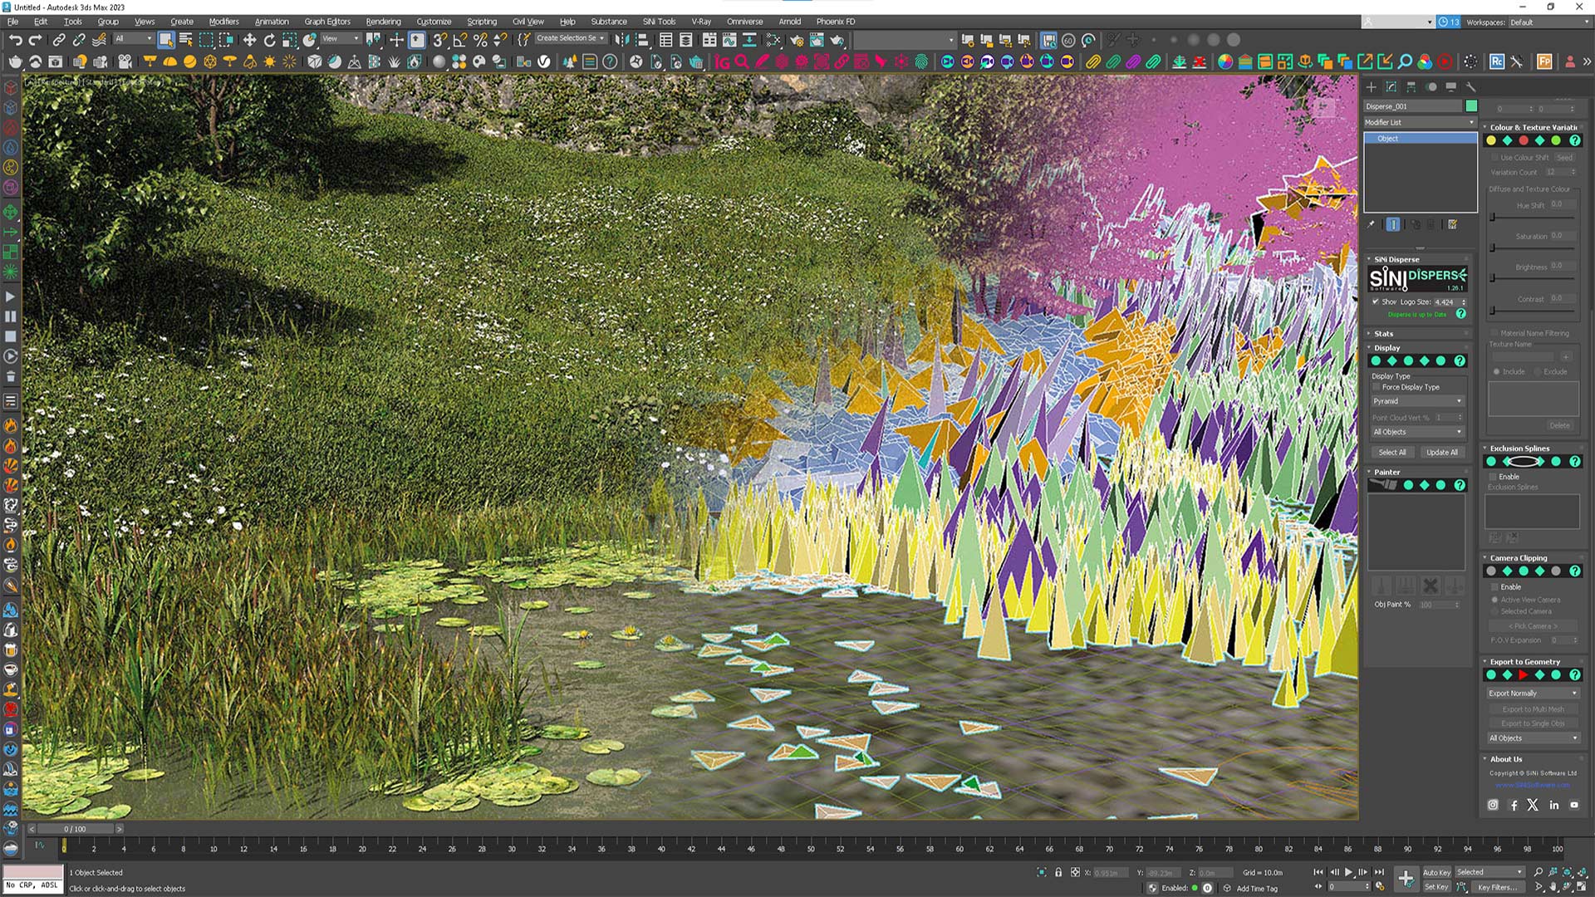Click the Update All button
1595x897 pixels.
[1443, 451]
